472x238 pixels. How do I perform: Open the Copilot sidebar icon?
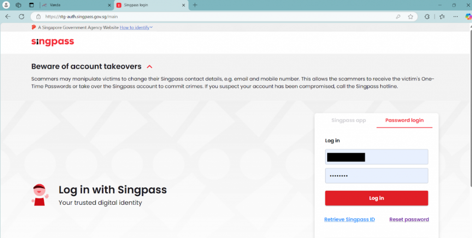tap(468, 17)
